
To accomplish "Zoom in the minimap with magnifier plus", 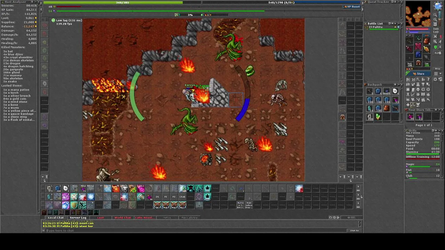I will tap(435, 20).
